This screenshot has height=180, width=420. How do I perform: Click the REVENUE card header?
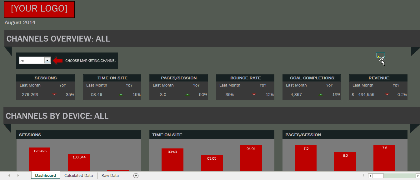tap(378, 78)
